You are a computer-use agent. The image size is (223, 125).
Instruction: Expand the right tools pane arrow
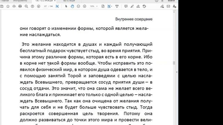tap(177, 72)
